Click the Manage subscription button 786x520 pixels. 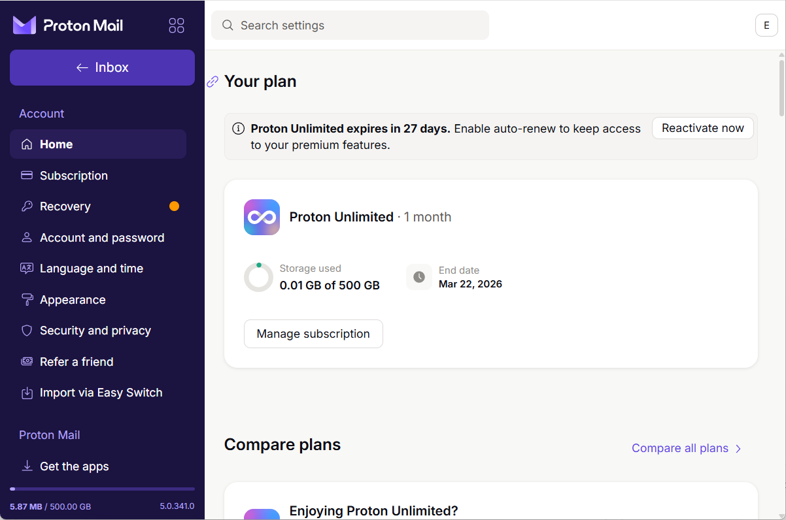(313, 334)
